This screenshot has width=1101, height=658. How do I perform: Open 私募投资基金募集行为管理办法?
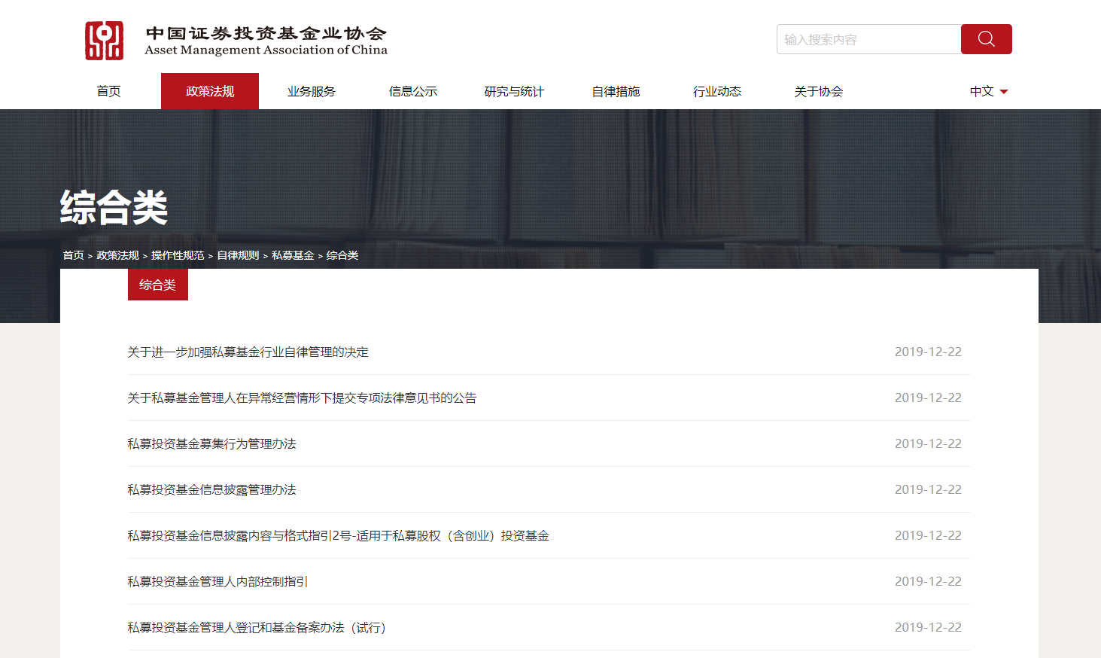(211, 443)
